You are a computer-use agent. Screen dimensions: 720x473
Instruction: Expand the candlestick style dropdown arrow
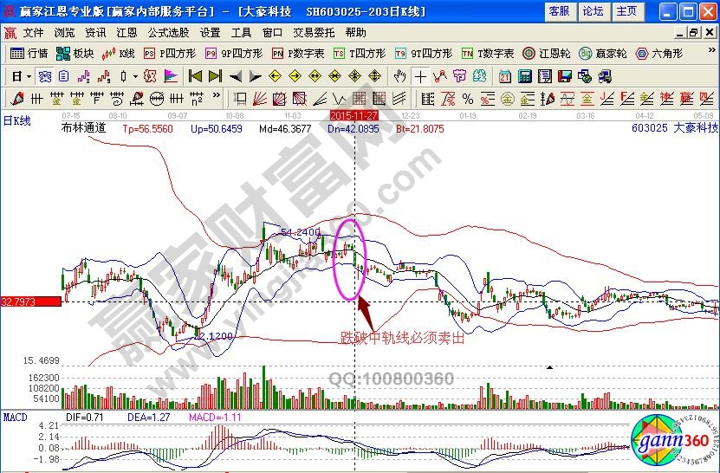click(x=135, y=76)
